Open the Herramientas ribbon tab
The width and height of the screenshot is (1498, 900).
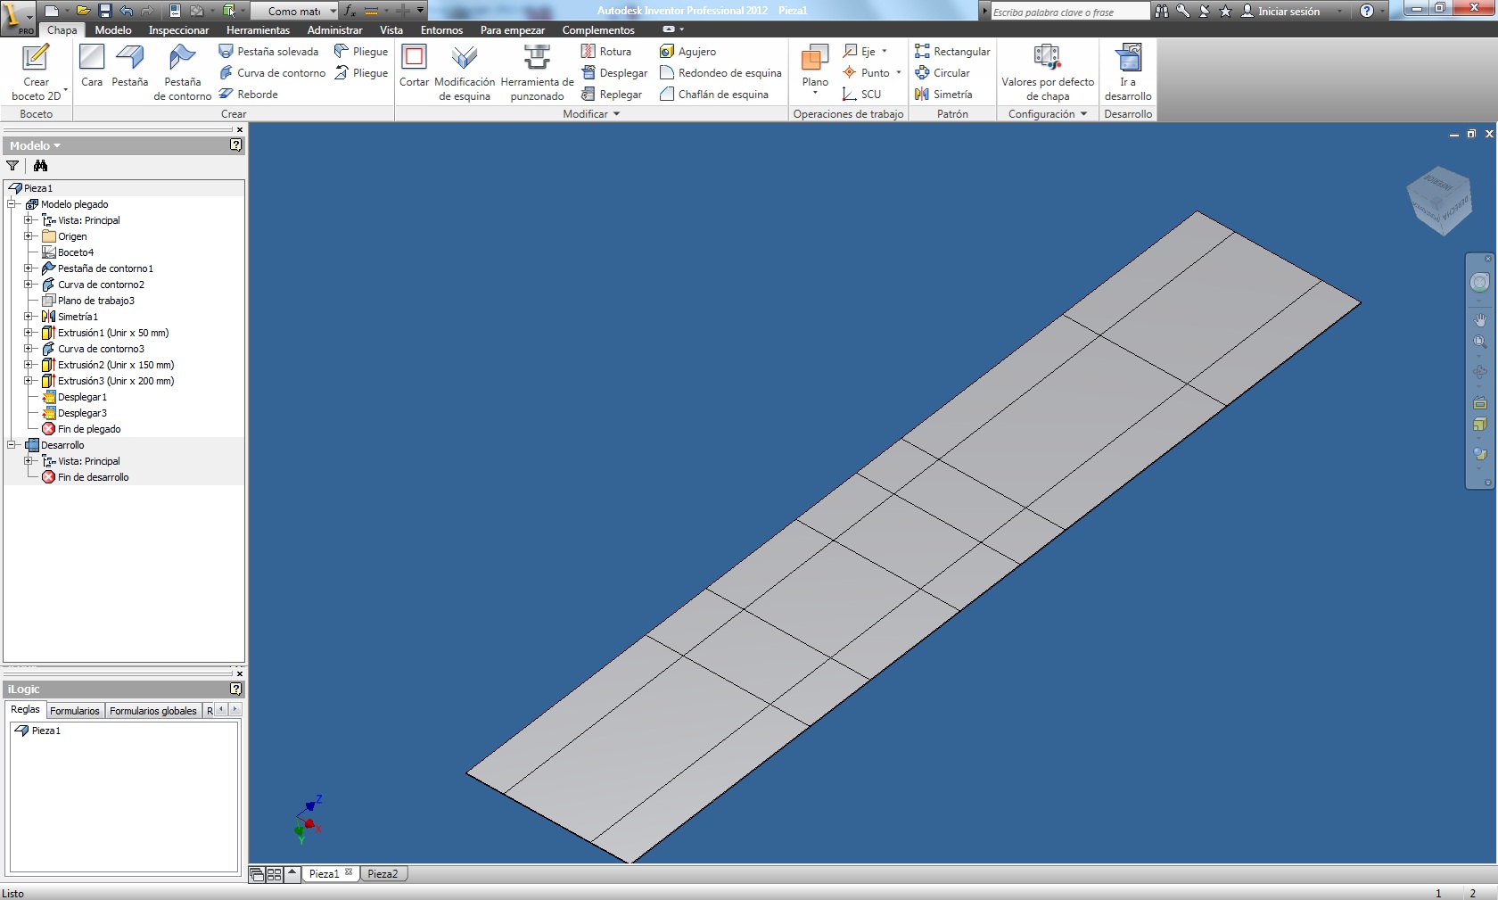[258, 30]
